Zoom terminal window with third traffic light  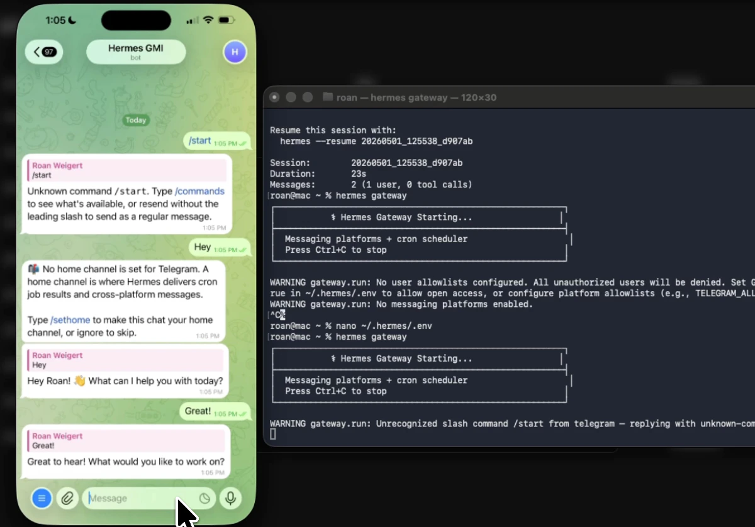(307, 97)
